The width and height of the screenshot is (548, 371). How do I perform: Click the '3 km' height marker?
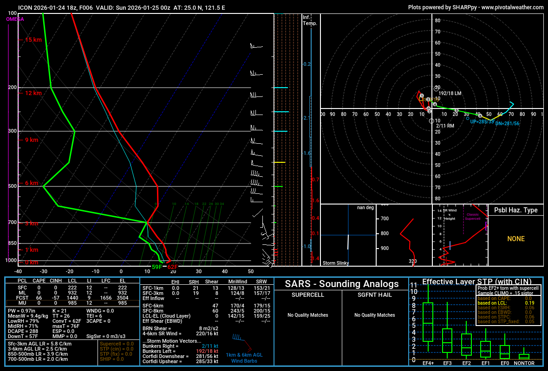(32, 224)
